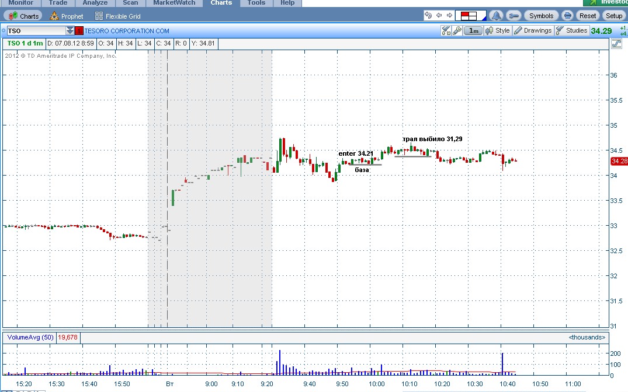This screenshot has width=628, height=392.
Task: Open the Drawings menu
Action: pyautogui.click(x=533, y=31)
